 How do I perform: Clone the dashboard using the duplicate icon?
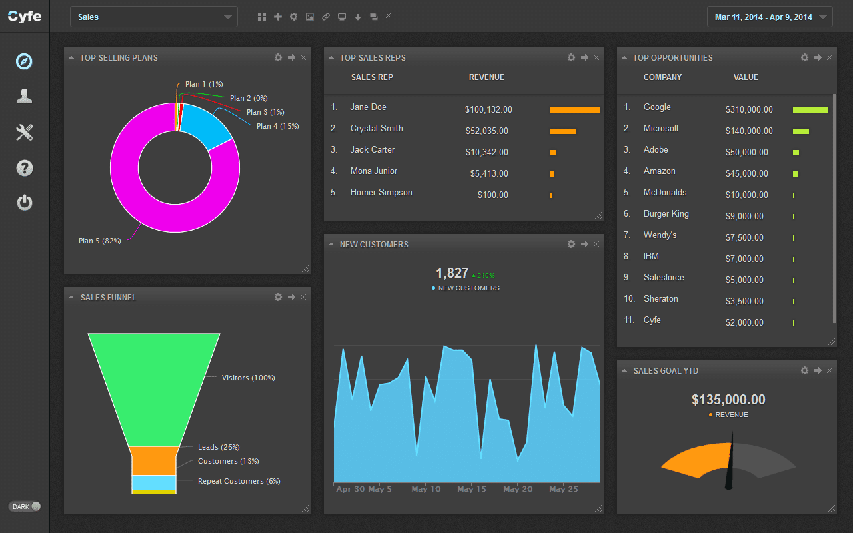pos(373,16)
